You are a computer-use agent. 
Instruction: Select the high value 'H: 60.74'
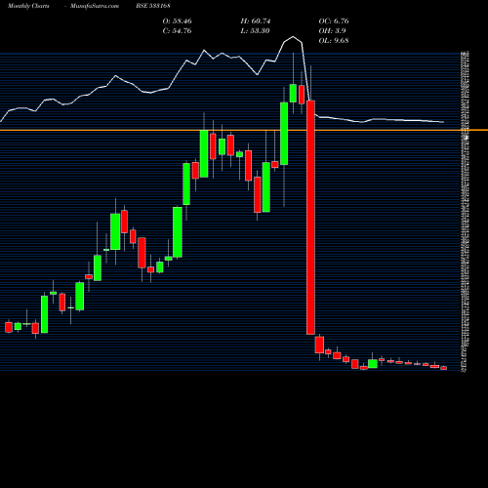tap(256, 21)
